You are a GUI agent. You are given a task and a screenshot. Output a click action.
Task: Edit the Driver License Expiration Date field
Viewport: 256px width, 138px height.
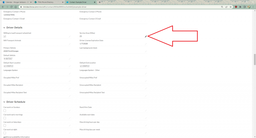pos(146,44)
